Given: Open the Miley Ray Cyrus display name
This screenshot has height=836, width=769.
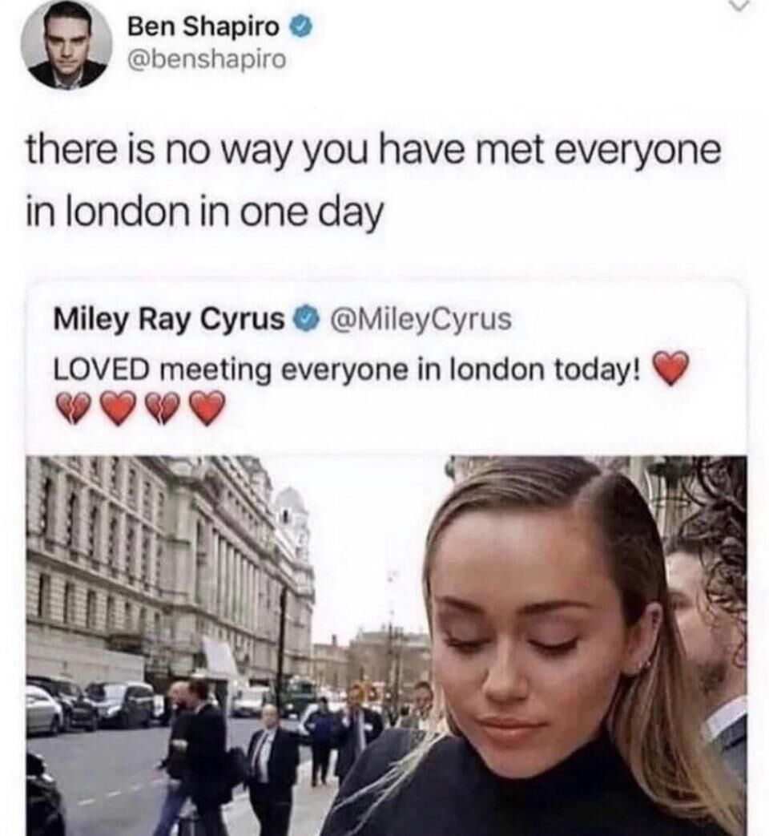Looking at the screenshot, I should coord(169,319).
